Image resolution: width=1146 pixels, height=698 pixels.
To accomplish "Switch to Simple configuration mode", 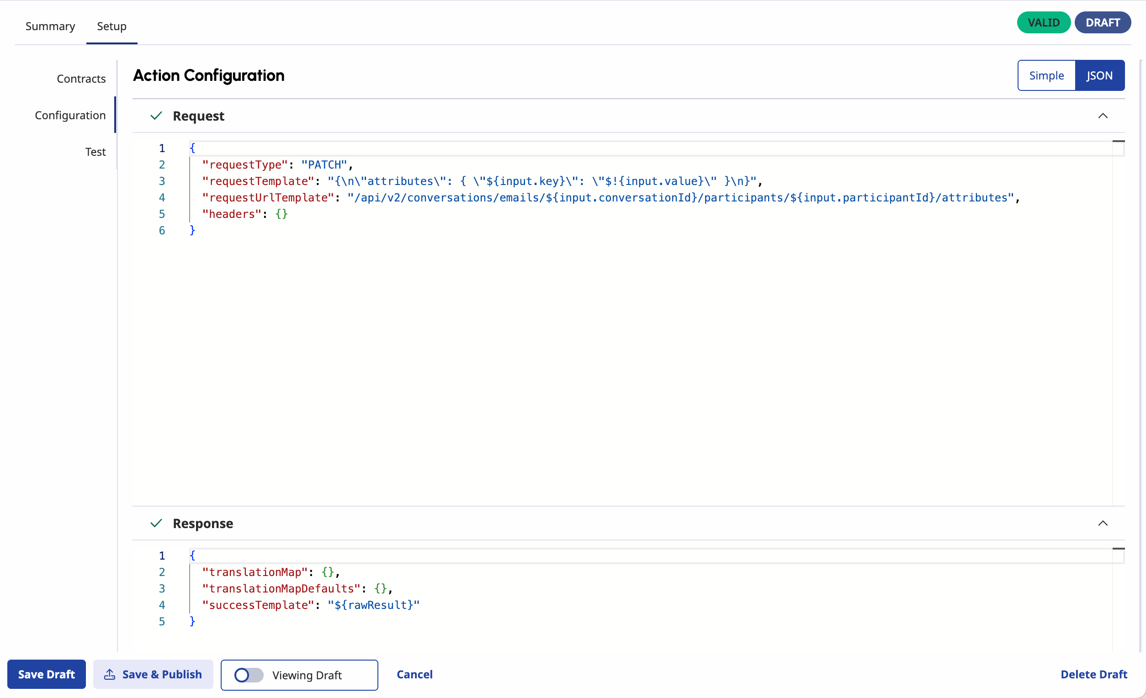I will pyautogui.click(x=1046, y=75).
